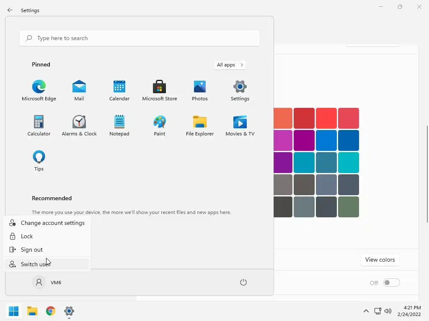
Task: Select the dark magenta color swatch
Action: (x=304, y=140)
